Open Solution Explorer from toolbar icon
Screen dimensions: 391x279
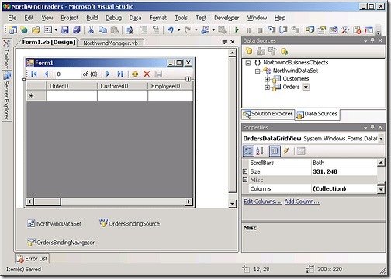click(x=310, y=30)
